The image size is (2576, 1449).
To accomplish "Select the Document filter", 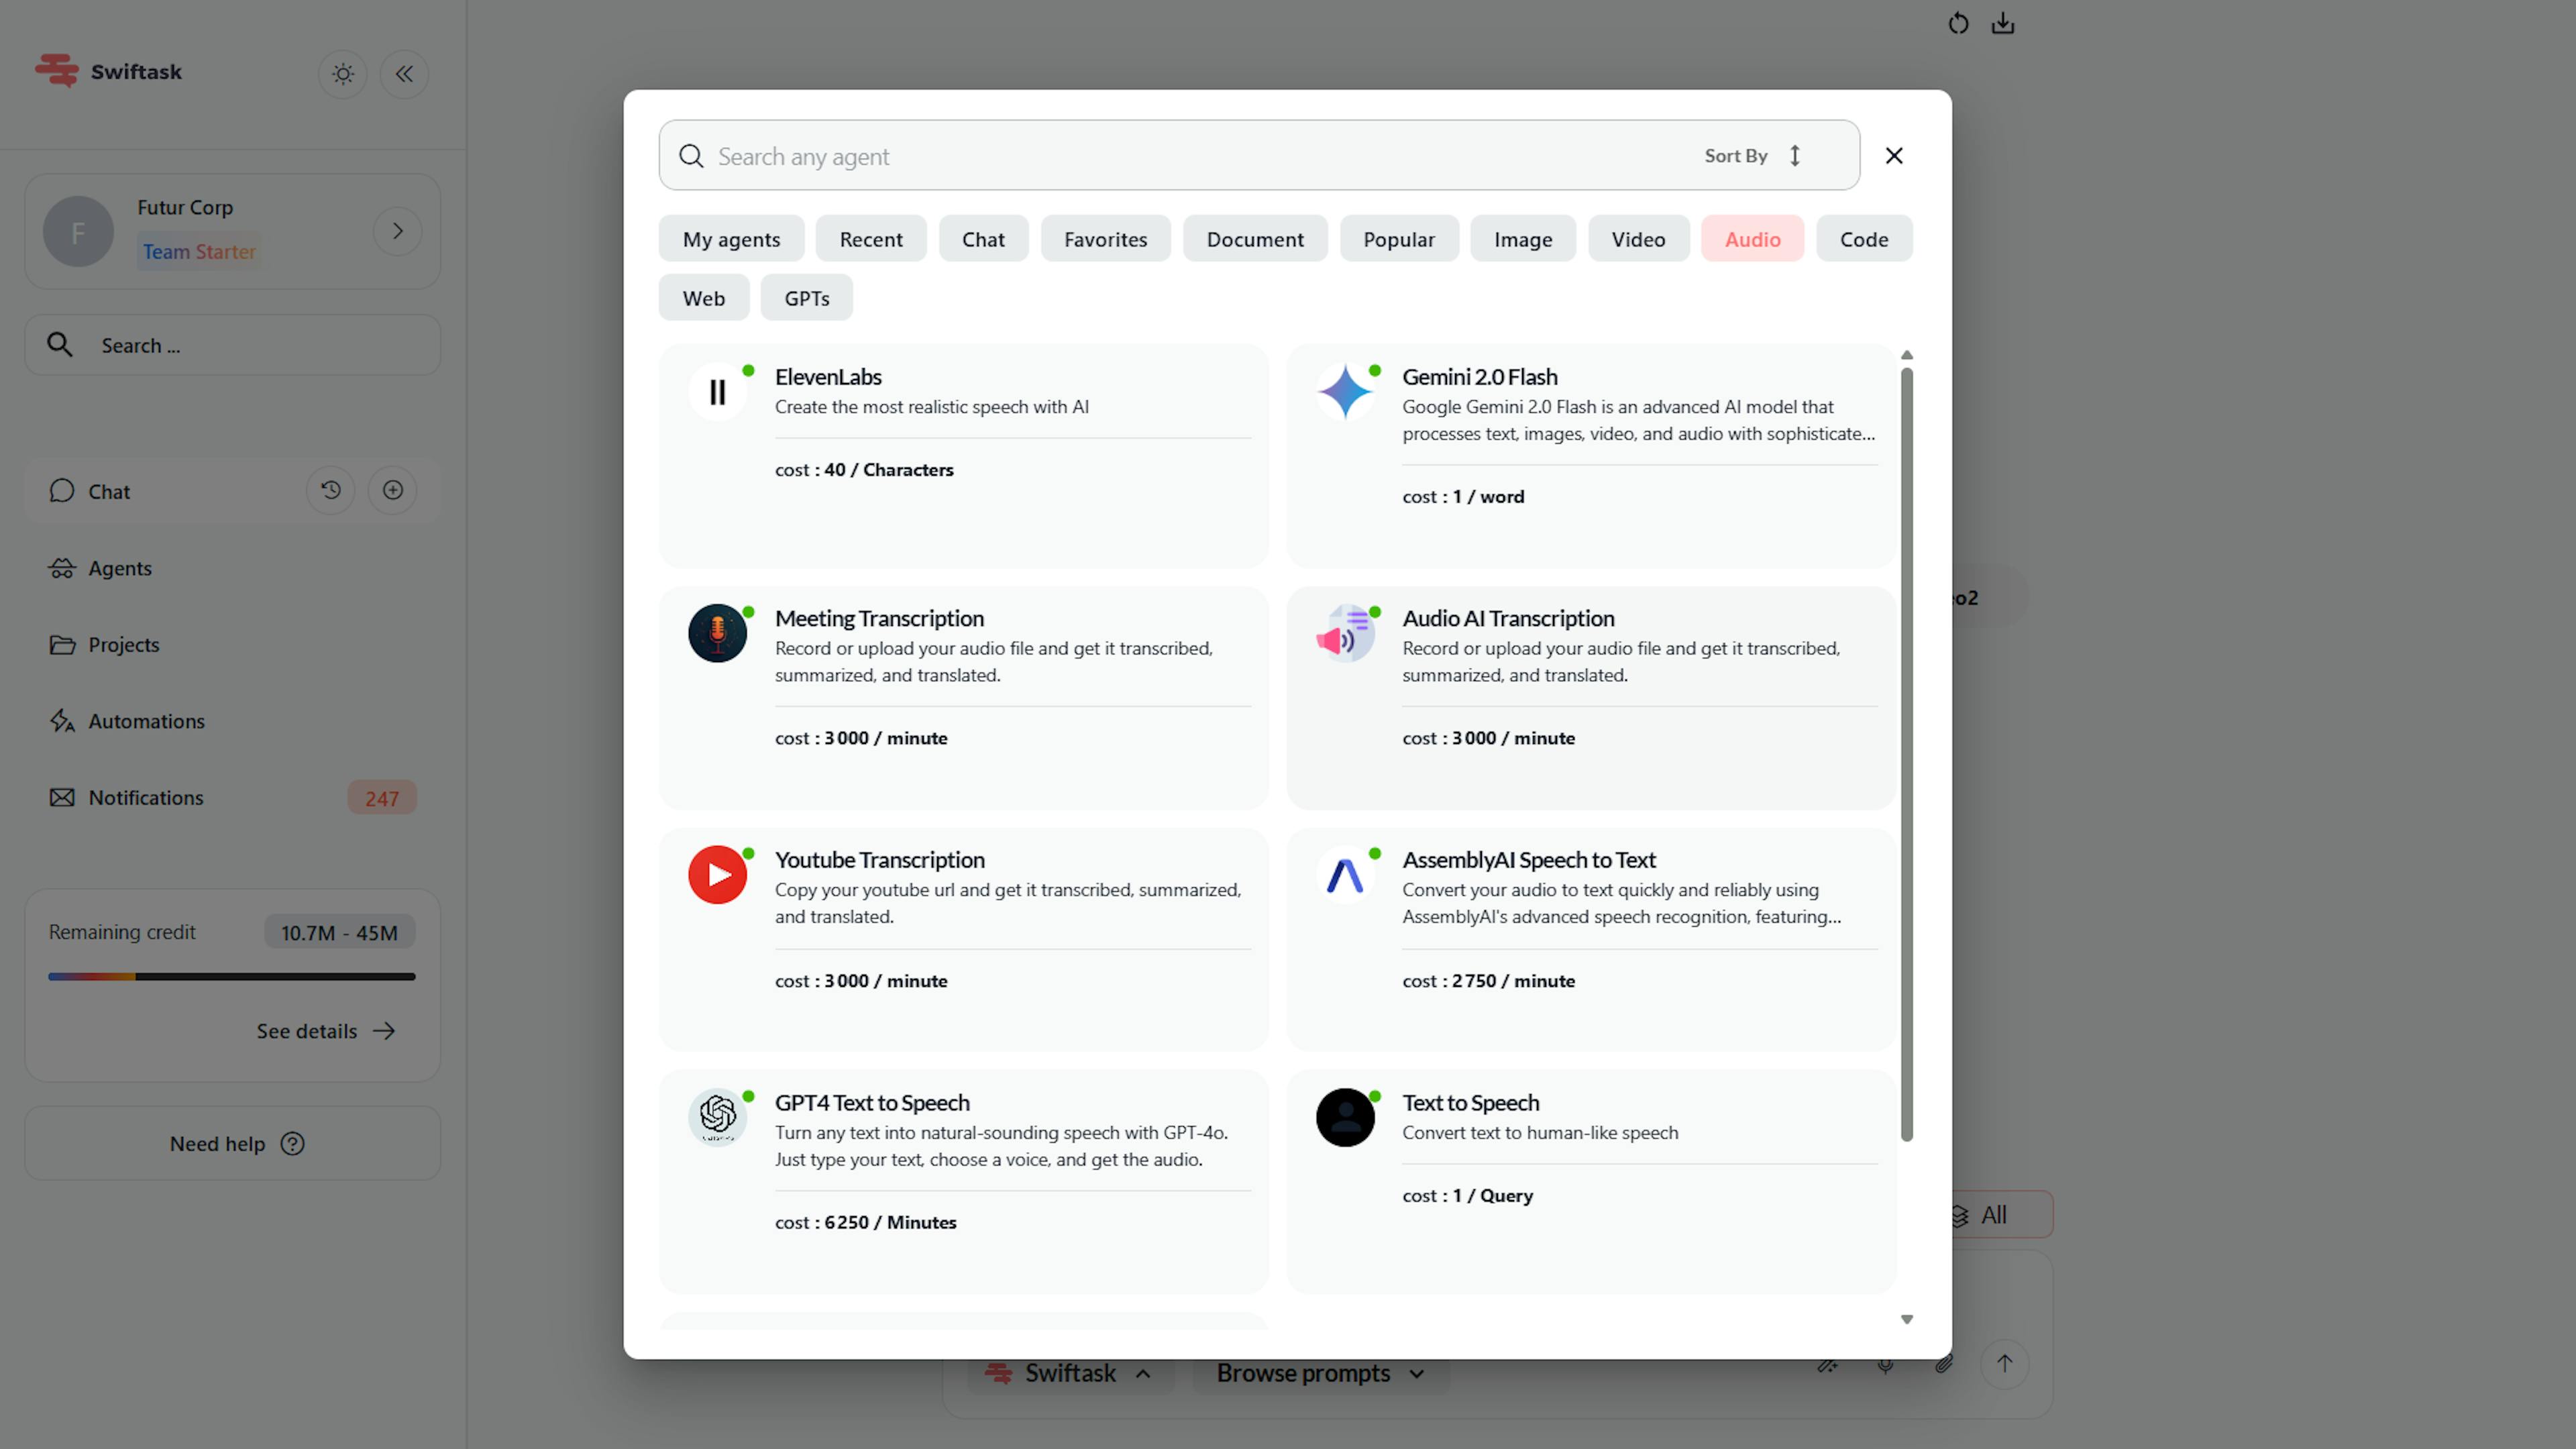I will click(1255, 239).
